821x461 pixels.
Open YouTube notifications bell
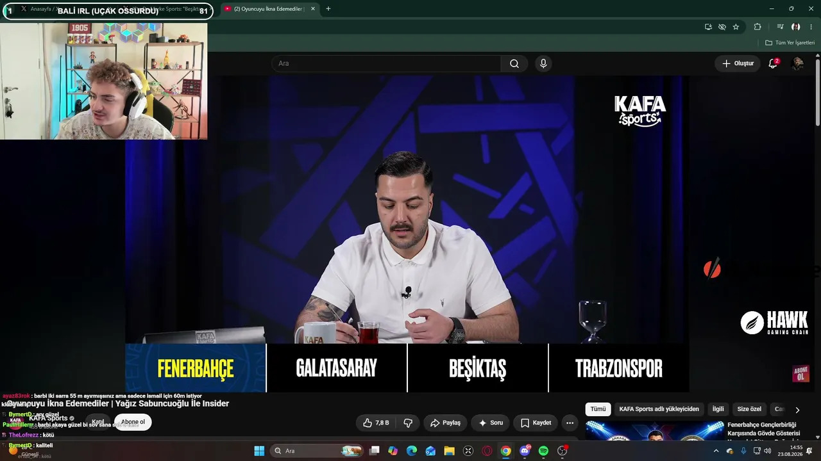(773, 63)
